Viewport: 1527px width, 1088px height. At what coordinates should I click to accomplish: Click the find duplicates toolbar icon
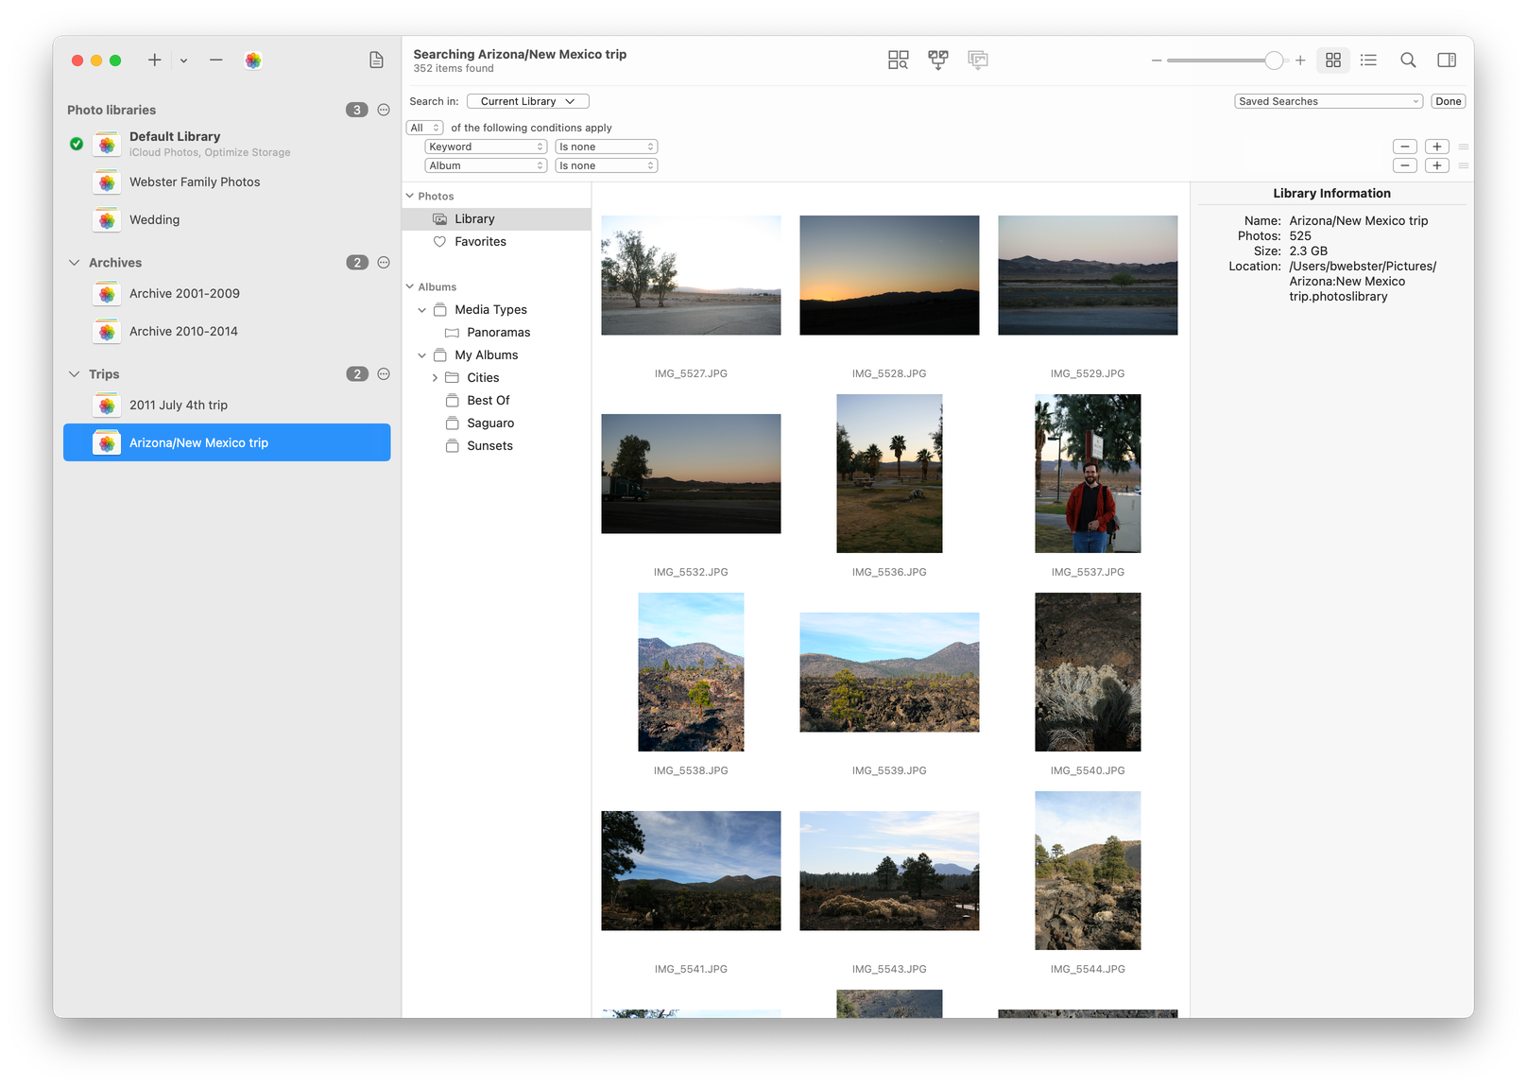[x=898, y=60]
